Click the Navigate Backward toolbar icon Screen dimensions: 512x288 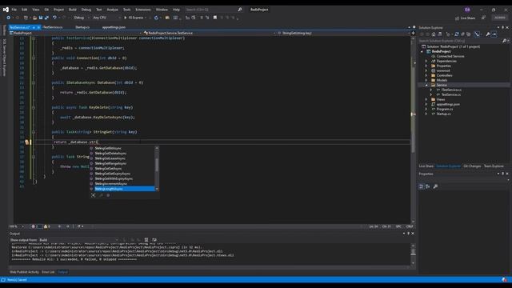pyautogui.click(x=8, y=18)
